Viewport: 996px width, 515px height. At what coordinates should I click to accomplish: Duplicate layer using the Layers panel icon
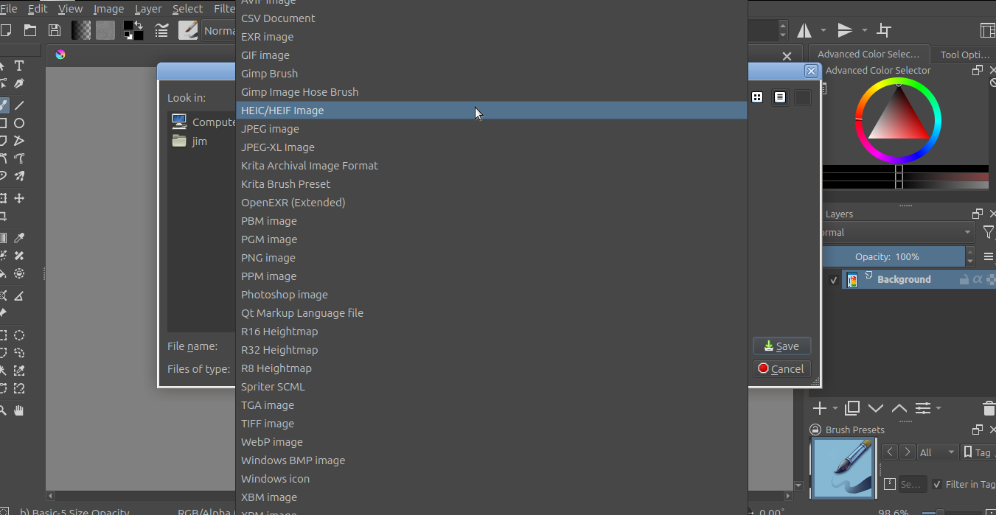pos(852,408)
